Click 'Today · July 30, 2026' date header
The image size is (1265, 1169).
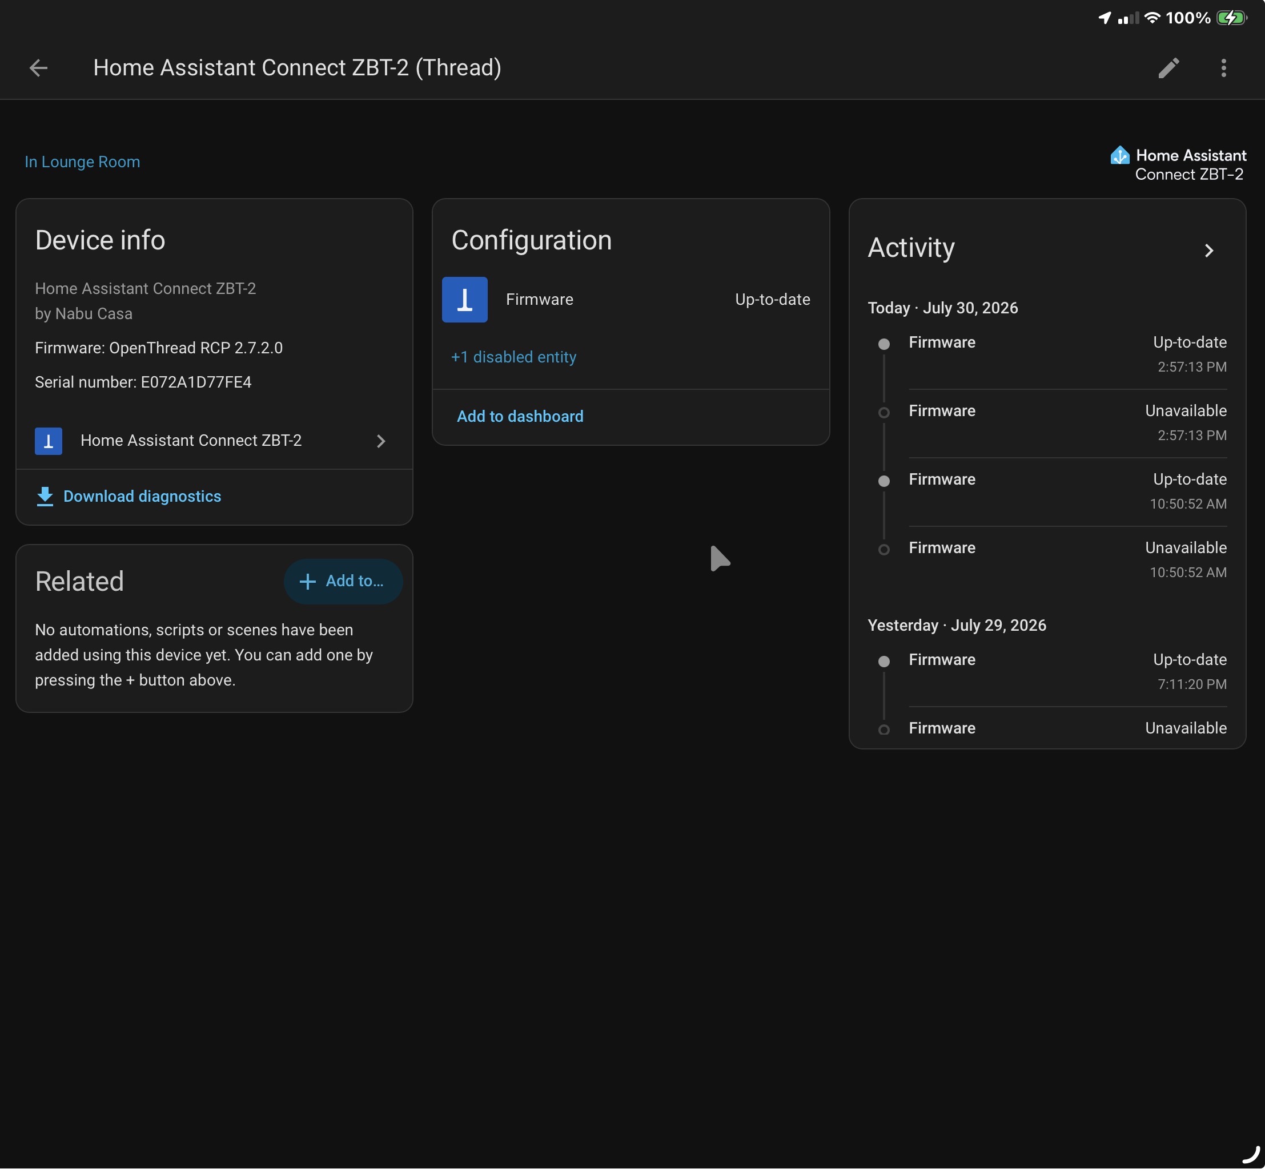coord(943,308)
